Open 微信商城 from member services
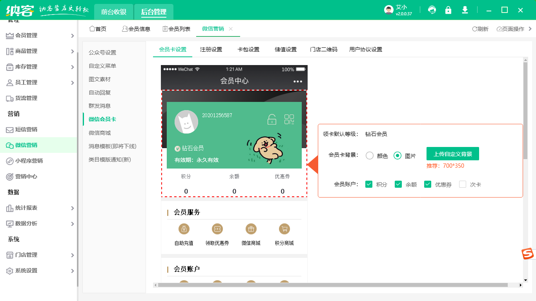Screen dimensions: 536x301 coord(251,229)
